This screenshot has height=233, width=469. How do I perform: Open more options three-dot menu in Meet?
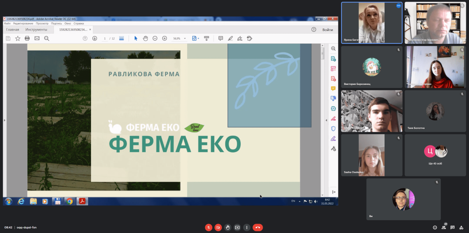[x=247, y=227]
